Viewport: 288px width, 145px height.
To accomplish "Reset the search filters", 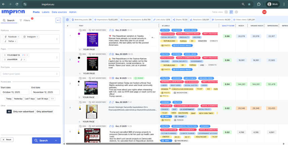I will (7, 140).
